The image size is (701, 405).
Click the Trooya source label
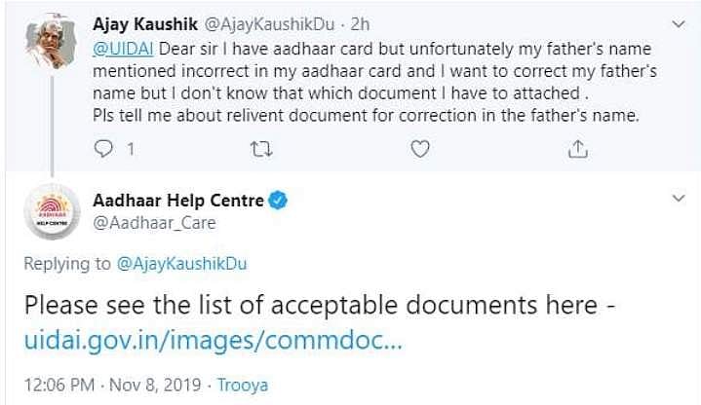coord(243,385)
